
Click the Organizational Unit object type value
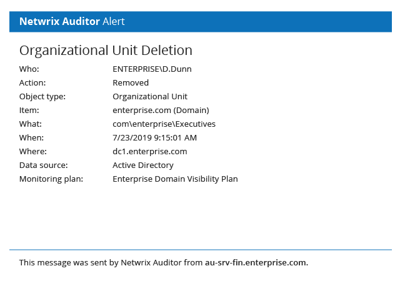150,96
